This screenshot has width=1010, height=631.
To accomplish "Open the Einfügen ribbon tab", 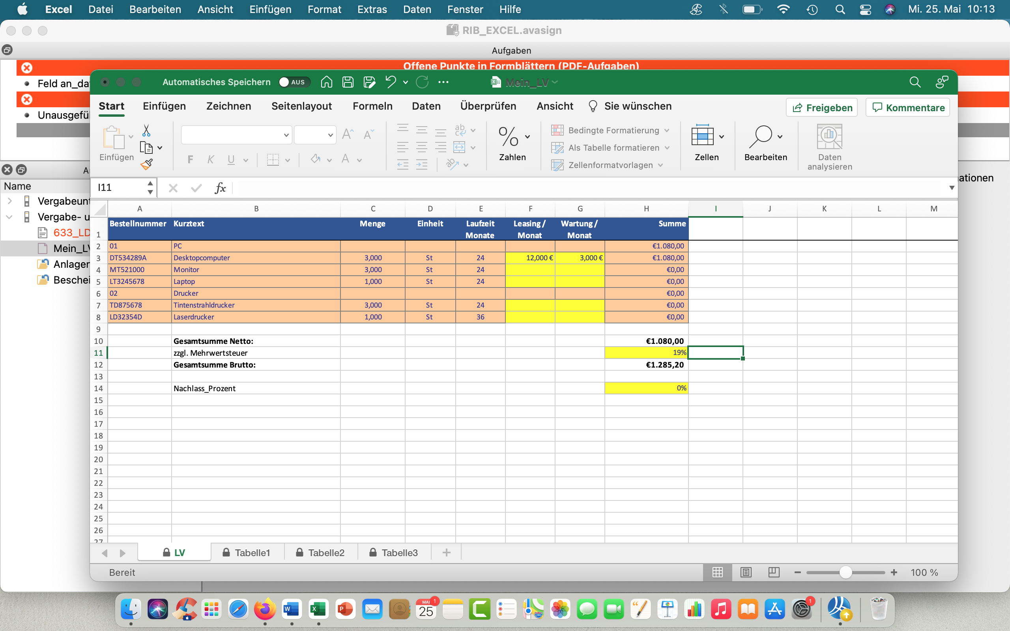I will pos(164,106).
